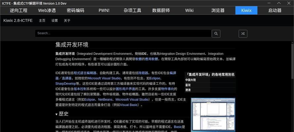
Task: Focus the Search... input field
Action: pyautogui.click(x=123, y=33)
